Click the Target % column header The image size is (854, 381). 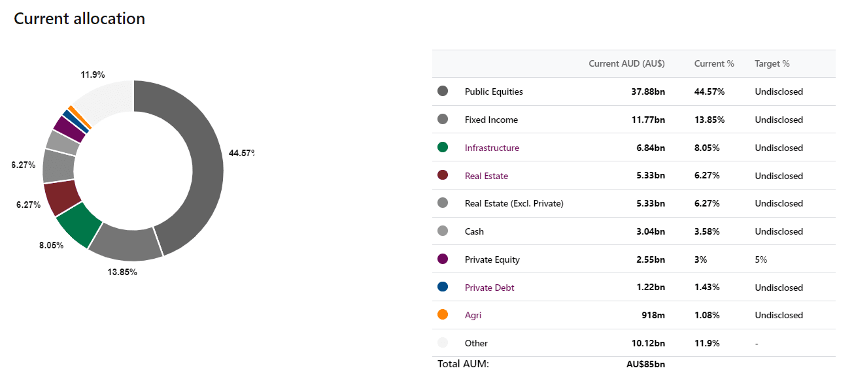tap(772, 63)
